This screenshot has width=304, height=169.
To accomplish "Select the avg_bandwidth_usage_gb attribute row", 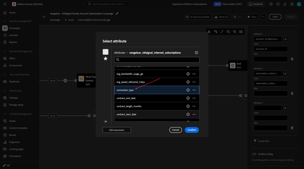I will click(156, 74).
